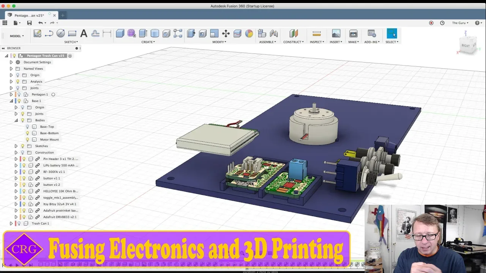Open the Appearance color wheel tool
The image size is (486, 273).
click(249, 33)
